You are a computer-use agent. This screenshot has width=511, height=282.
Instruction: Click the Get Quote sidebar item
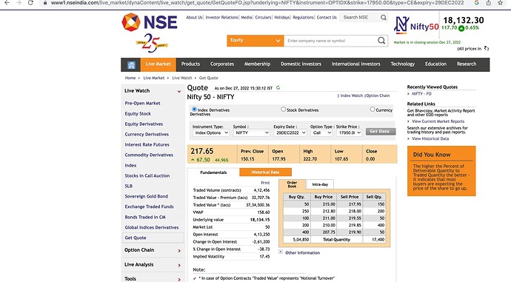point(153,238)
